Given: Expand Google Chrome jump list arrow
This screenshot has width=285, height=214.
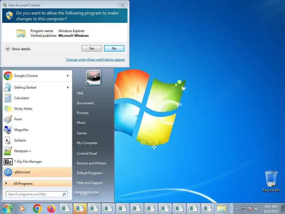Looking at the screenshot, I should [68, 76].
